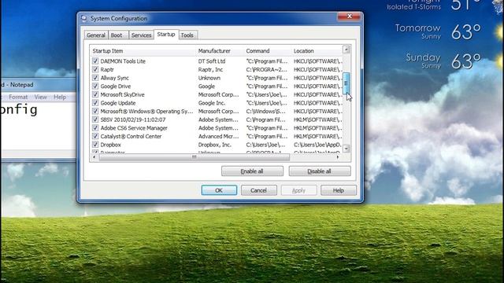Click the vertical scrollbar up arrow

tap(346, 50)
